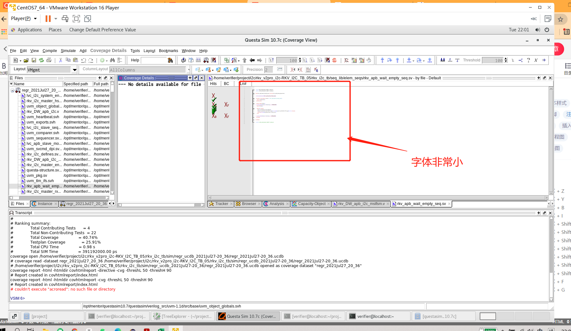Screen dimensions: 571x331
Task: Open Files column header chooser triangle
Action: (11, 84)
